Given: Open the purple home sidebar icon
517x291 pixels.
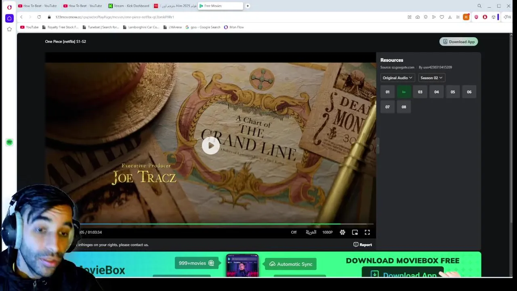Looking at the screenshot, I should tap(9, 18).
